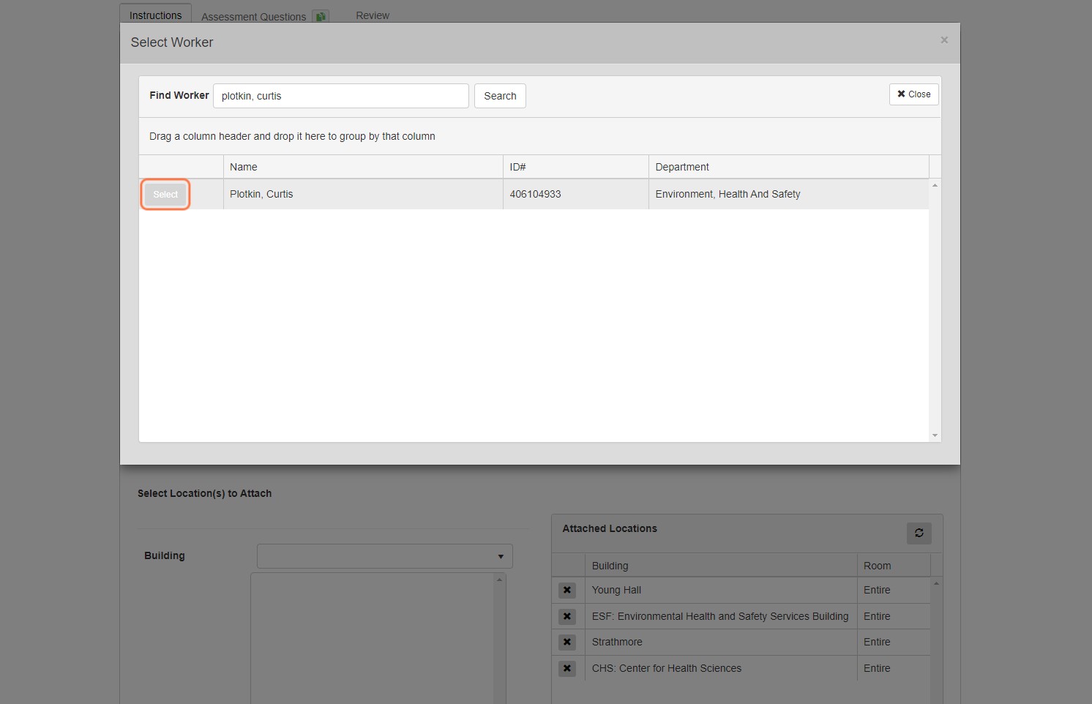1092x704 pixels.
Task: Click the Entire room cell for Strathmore
Action: [x=894, y=642]
